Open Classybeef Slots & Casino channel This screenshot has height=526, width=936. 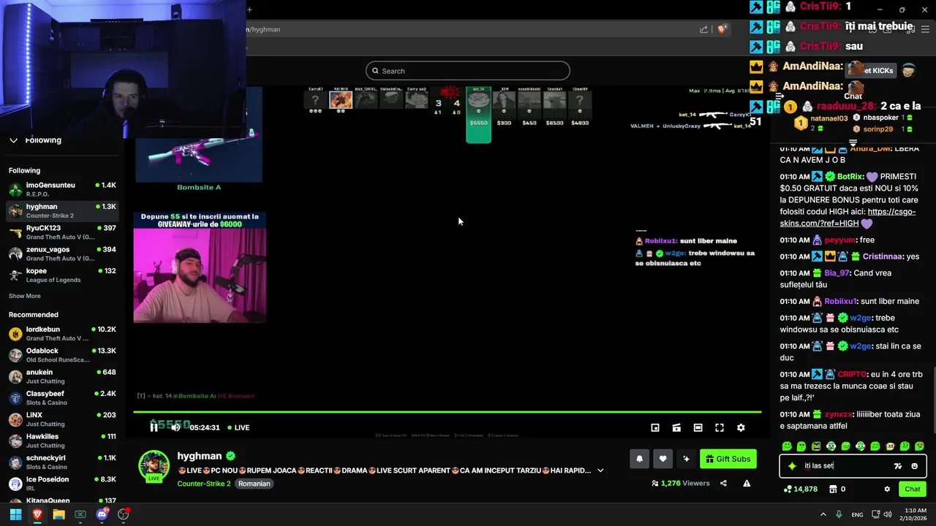pyautogui.click(x=62, y=398)
